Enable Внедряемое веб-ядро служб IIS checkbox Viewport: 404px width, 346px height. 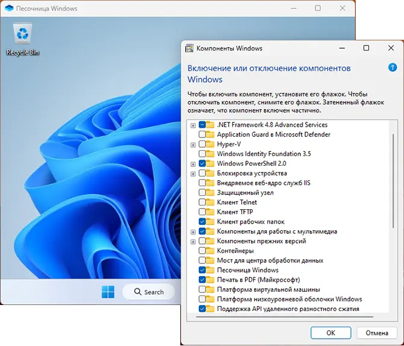click(202, 183)
